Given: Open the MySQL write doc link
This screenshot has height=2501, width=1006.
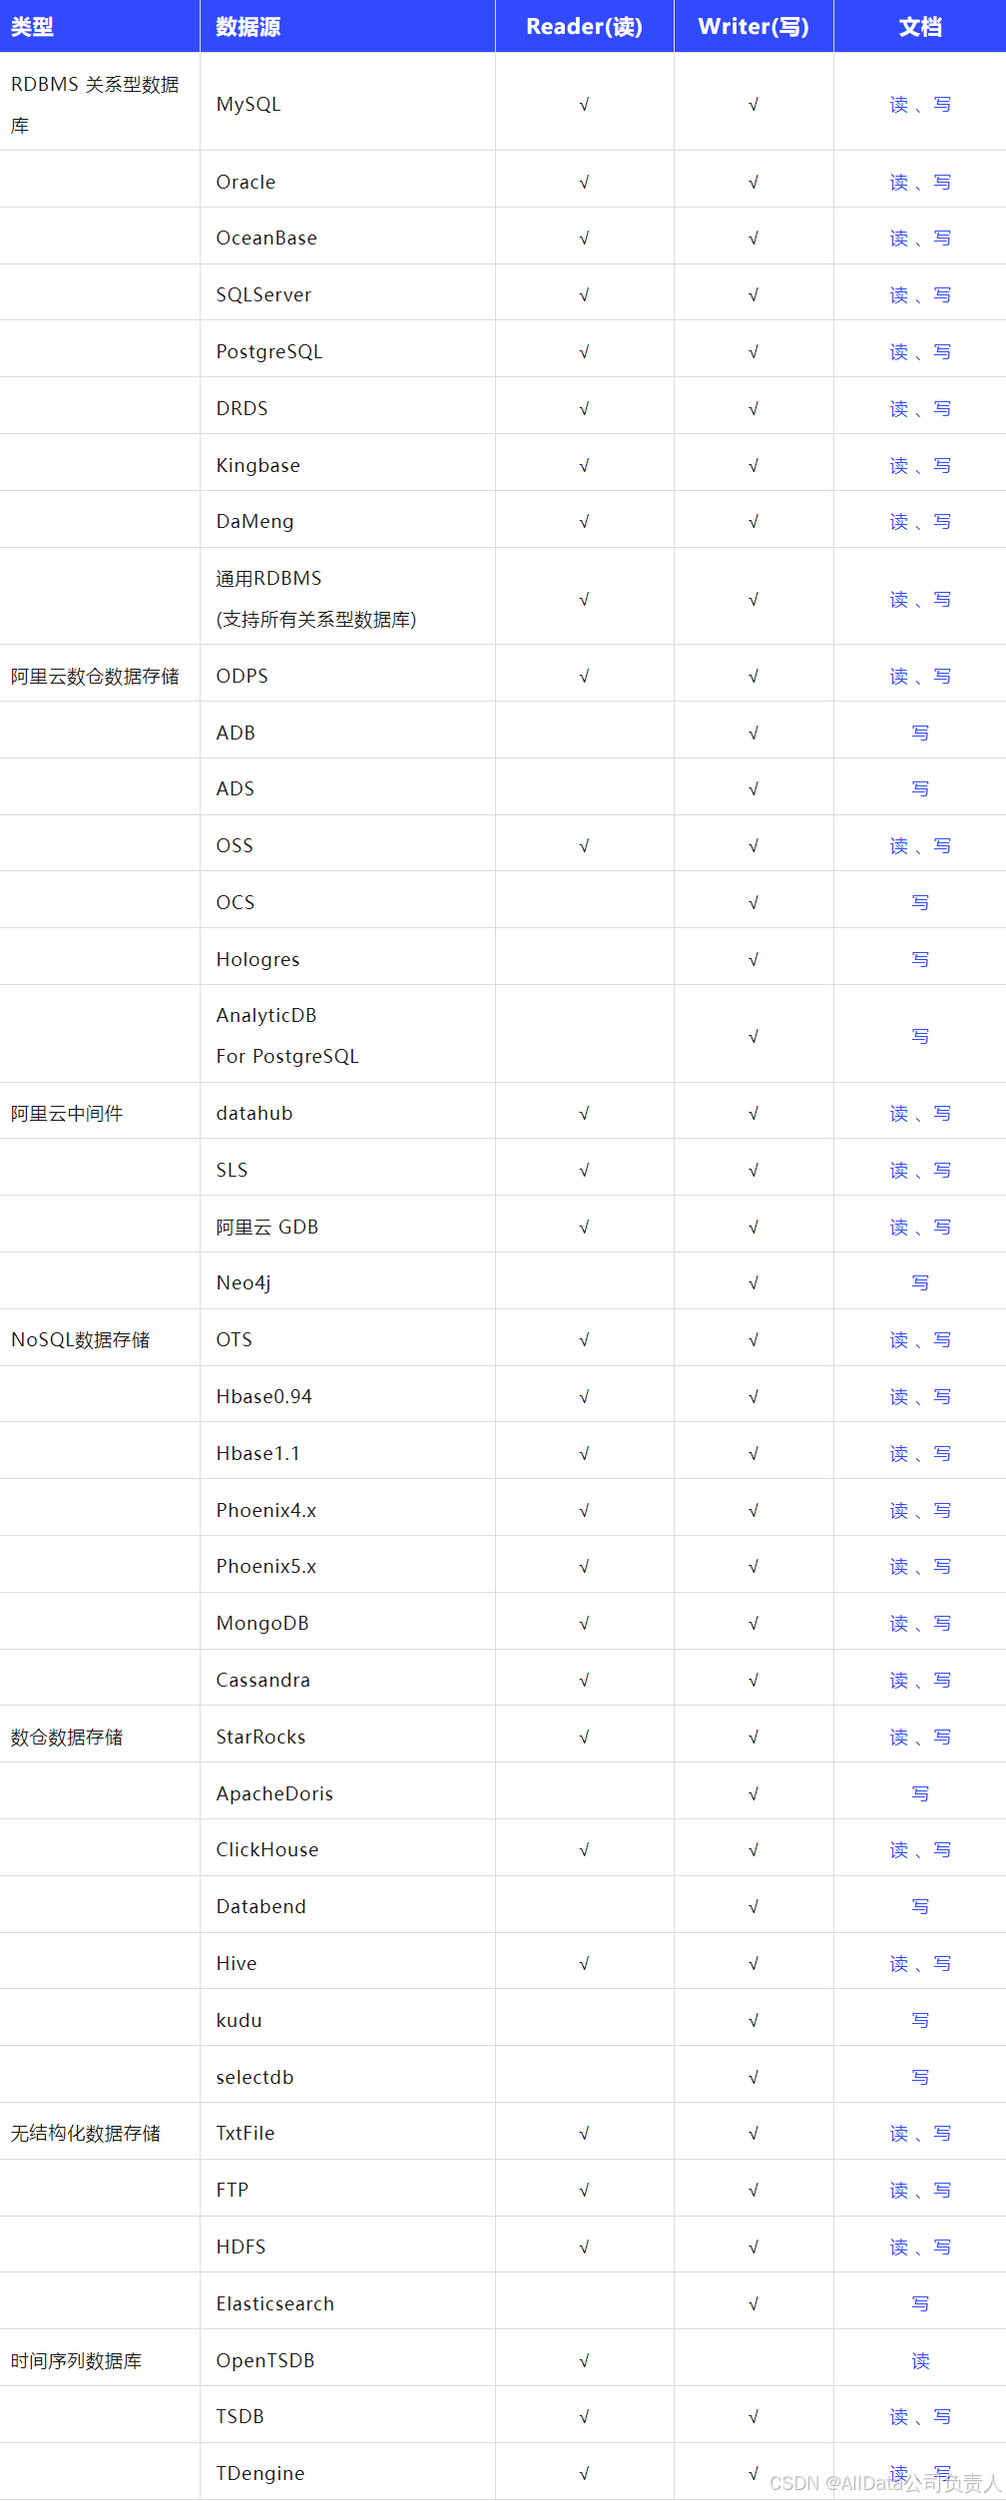Looking at the screenshot, I should coord(942,105).
